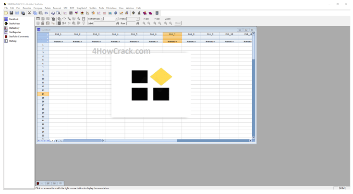This screenshot has width=353, height=194.
Task: Click the Label input field
Action: 105,23
